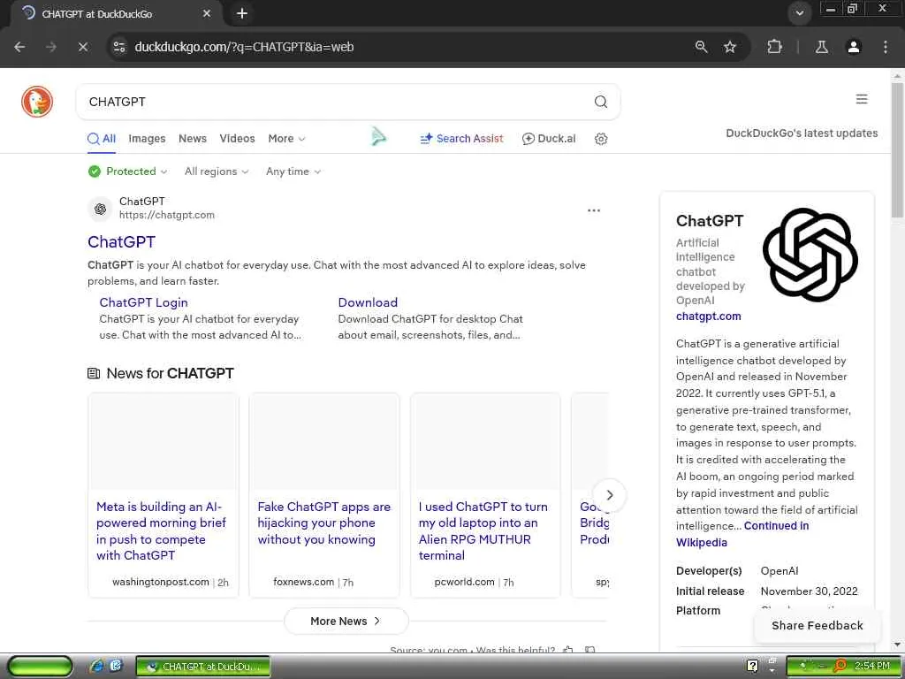Click the taskbar clock 2:54 PM
The image size is (905, 679).
[x=872, y=667]
